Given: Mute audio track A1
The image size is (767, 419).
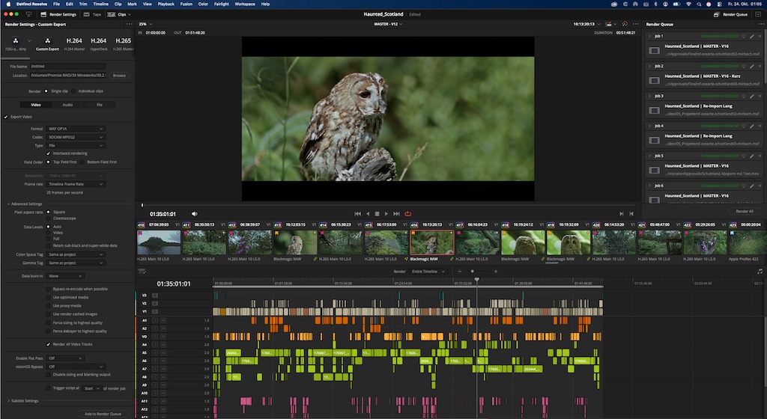Looking at the screenshot, I should coord(163,320).
